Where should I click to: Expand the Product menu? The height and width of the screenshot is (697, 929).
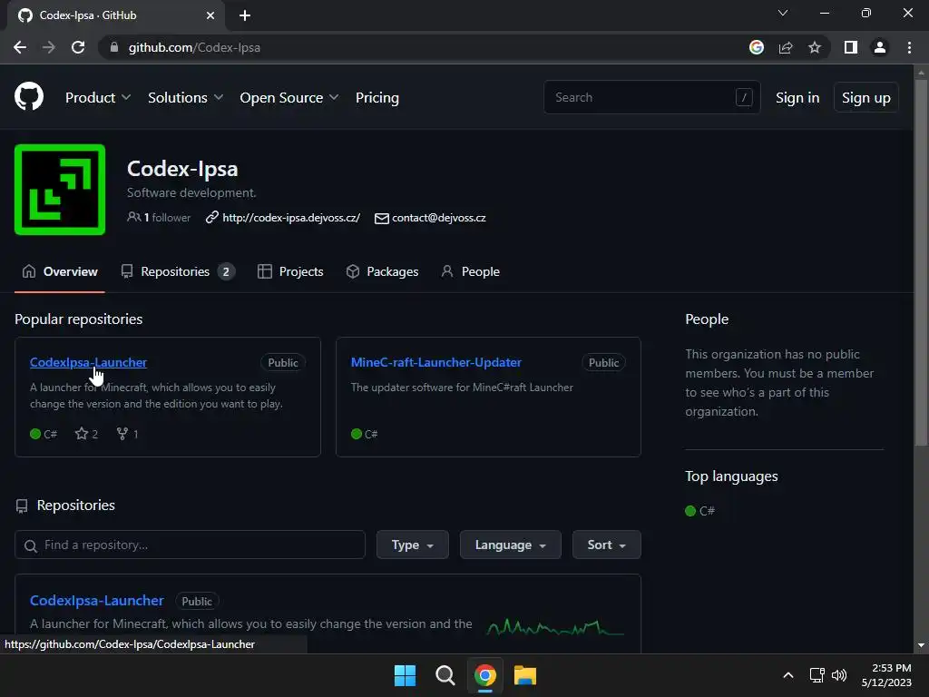[98, 98]
